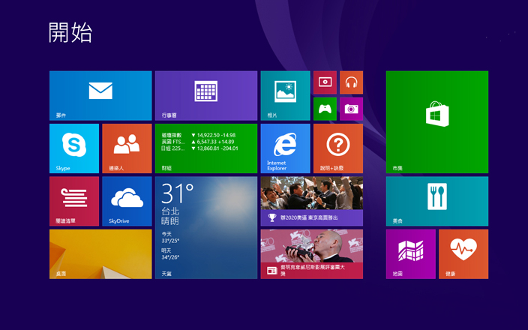This screenshot has height=330, width=528.
Task: Open the green Games controller tile
Action: [325, 109]
